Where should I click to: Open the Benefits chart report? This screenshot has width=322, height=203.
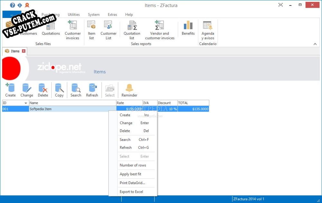pos(188,28)
